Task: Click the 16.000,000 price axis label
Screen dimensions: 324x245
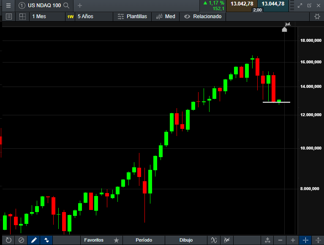Action: pos(311,62)
